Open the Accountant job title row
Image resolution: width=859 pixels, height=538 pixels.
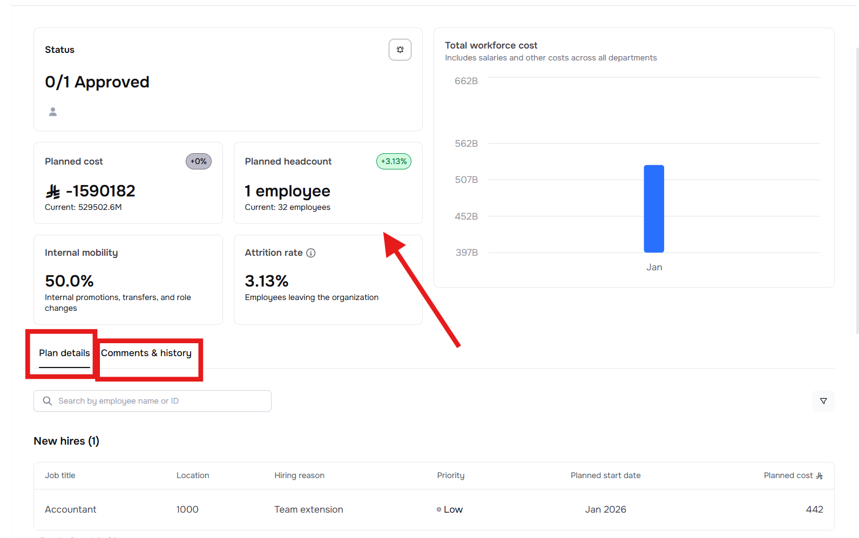pos(71,509)
